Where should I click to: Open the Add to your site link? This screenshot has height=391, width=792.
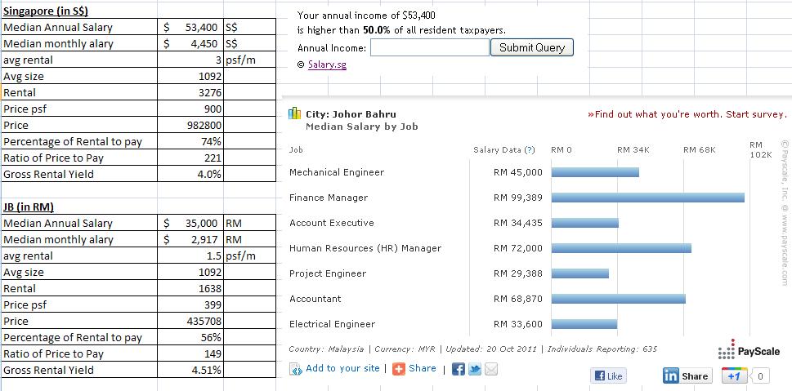pyautogui.click(x=342, y=368)
